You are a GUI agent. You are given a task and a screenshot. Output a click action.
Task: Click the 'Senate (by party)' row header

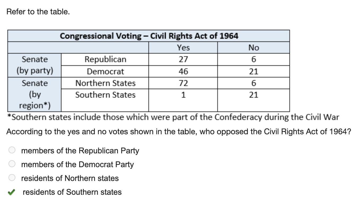click(35, 65)
